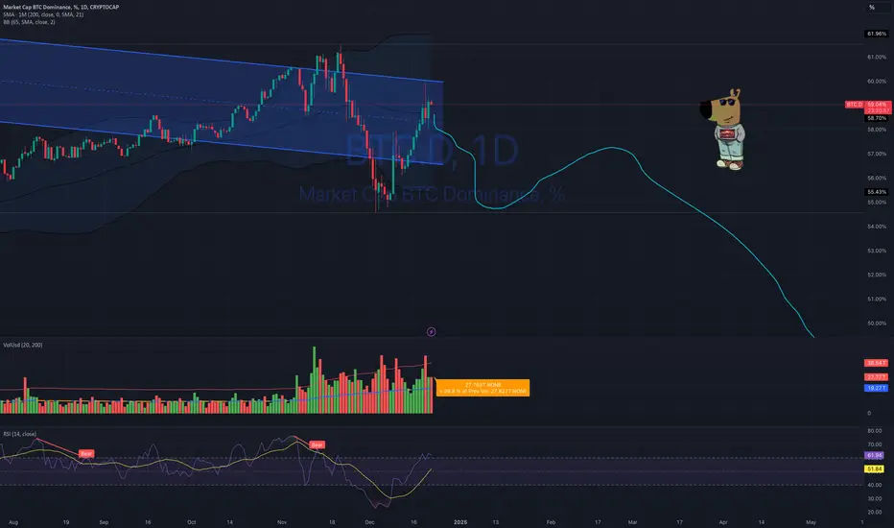Click the Mar label on time axis
Image resolution: width=894 pixels, height=528 pixels.
click(x=632, y=522)
